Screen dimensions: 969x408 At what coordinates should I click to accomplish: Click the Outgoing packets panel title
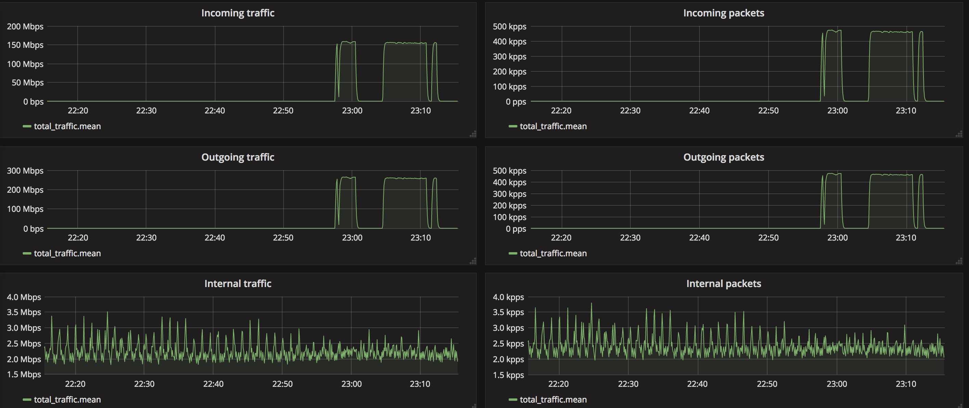coord(723,157)
